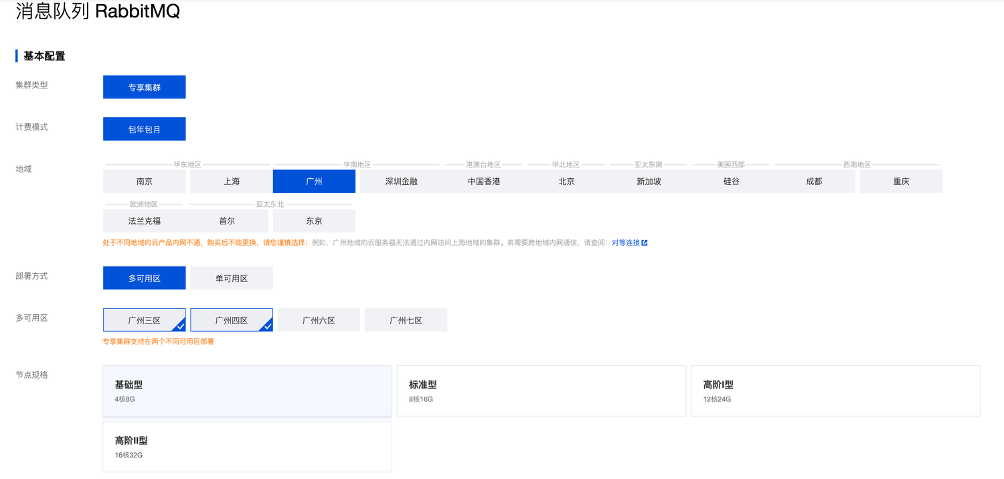Click the 地域 field label
1004x479 pixels.
23,169
